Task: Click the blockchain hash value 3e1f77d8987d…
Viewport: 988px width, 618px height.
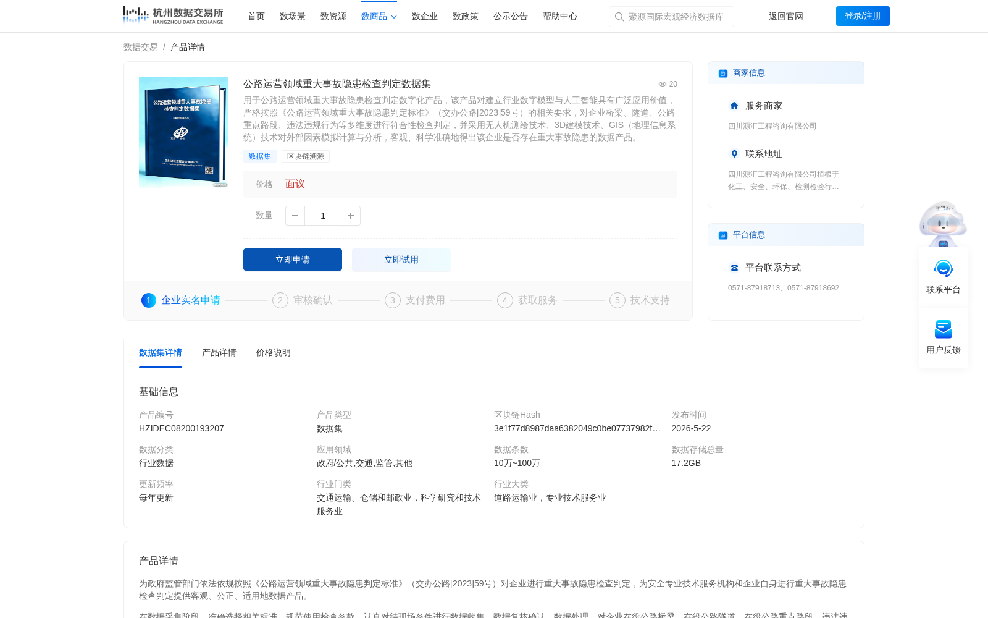Action: coord(577,428)
